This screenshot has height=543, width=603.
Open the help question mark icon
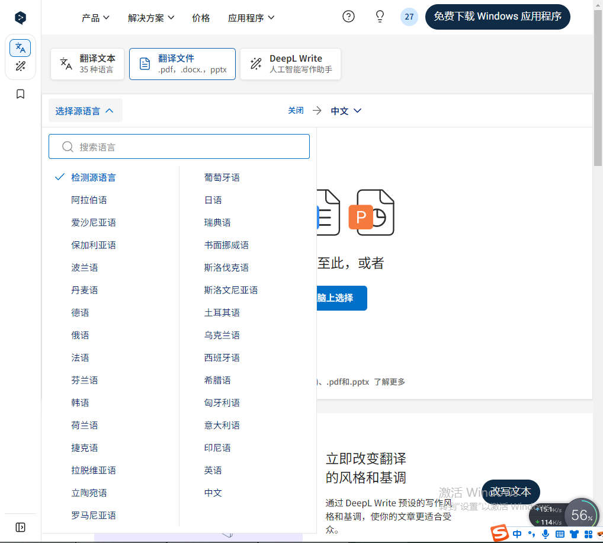click(348, 17)
